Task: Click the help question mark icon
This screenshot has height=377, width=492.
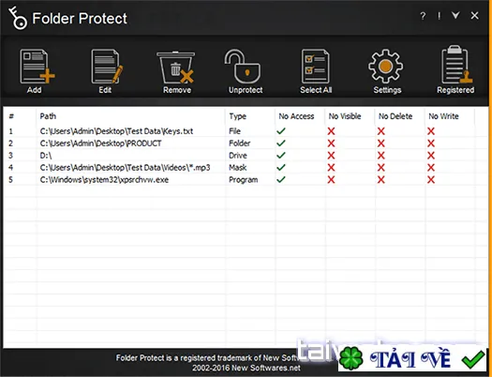Action: [423, 16]
